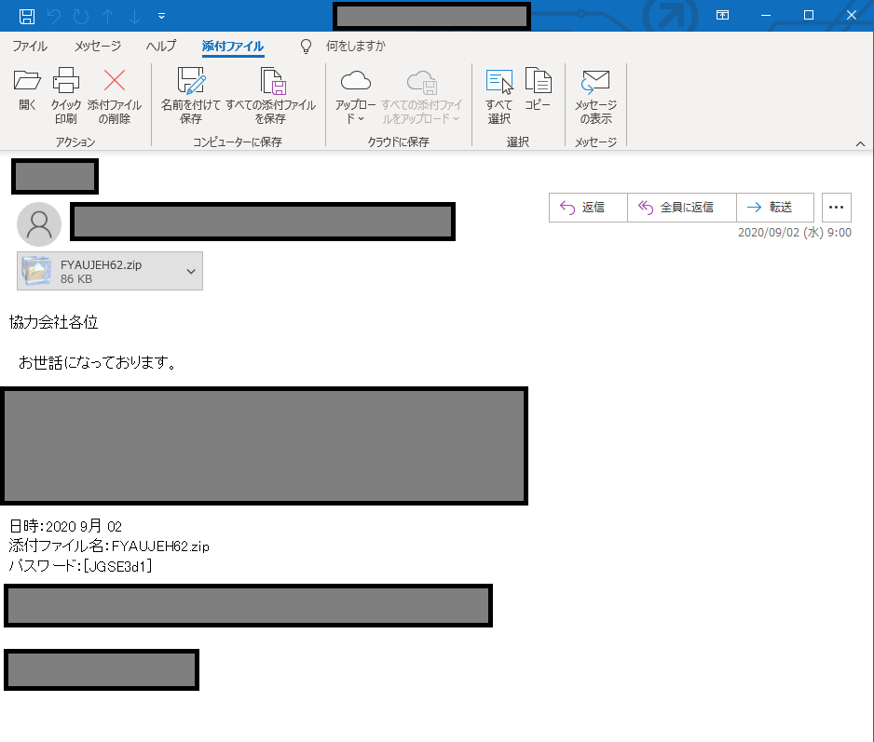Click the save icon in title bar
The width and height of the screenshot is (874, 742).
(27, 16)
